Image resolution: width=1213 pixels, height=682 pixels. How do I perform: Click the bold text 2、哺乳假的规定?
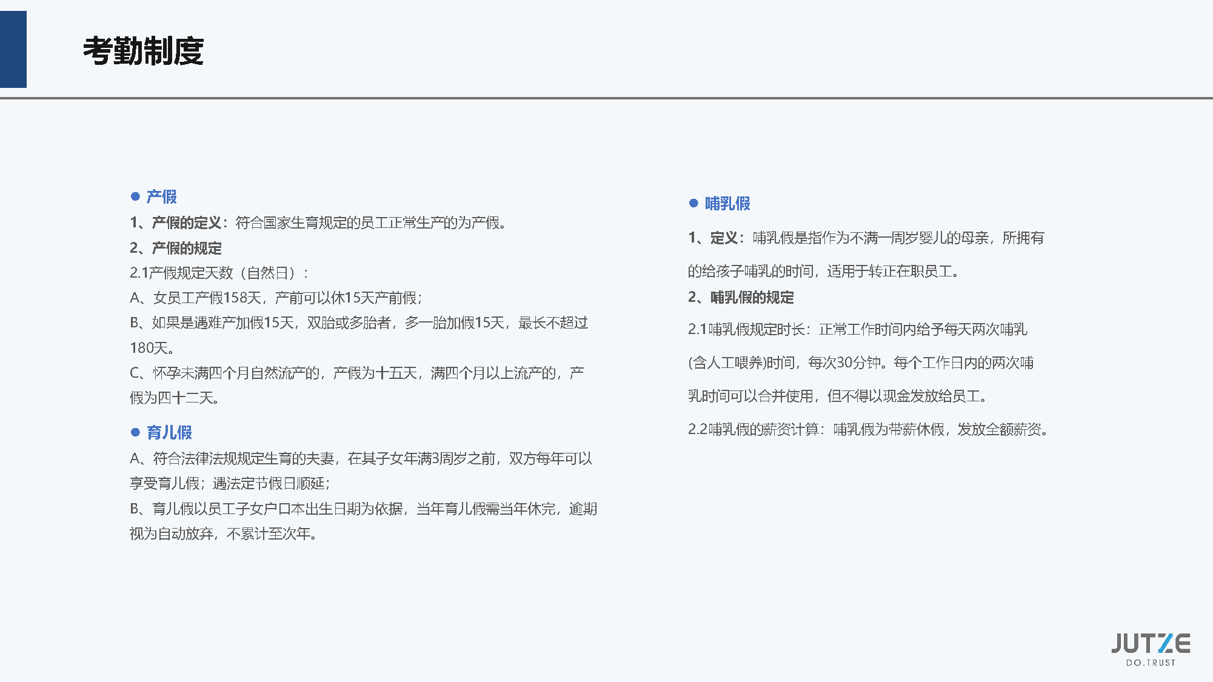click(x=741, y=297)
